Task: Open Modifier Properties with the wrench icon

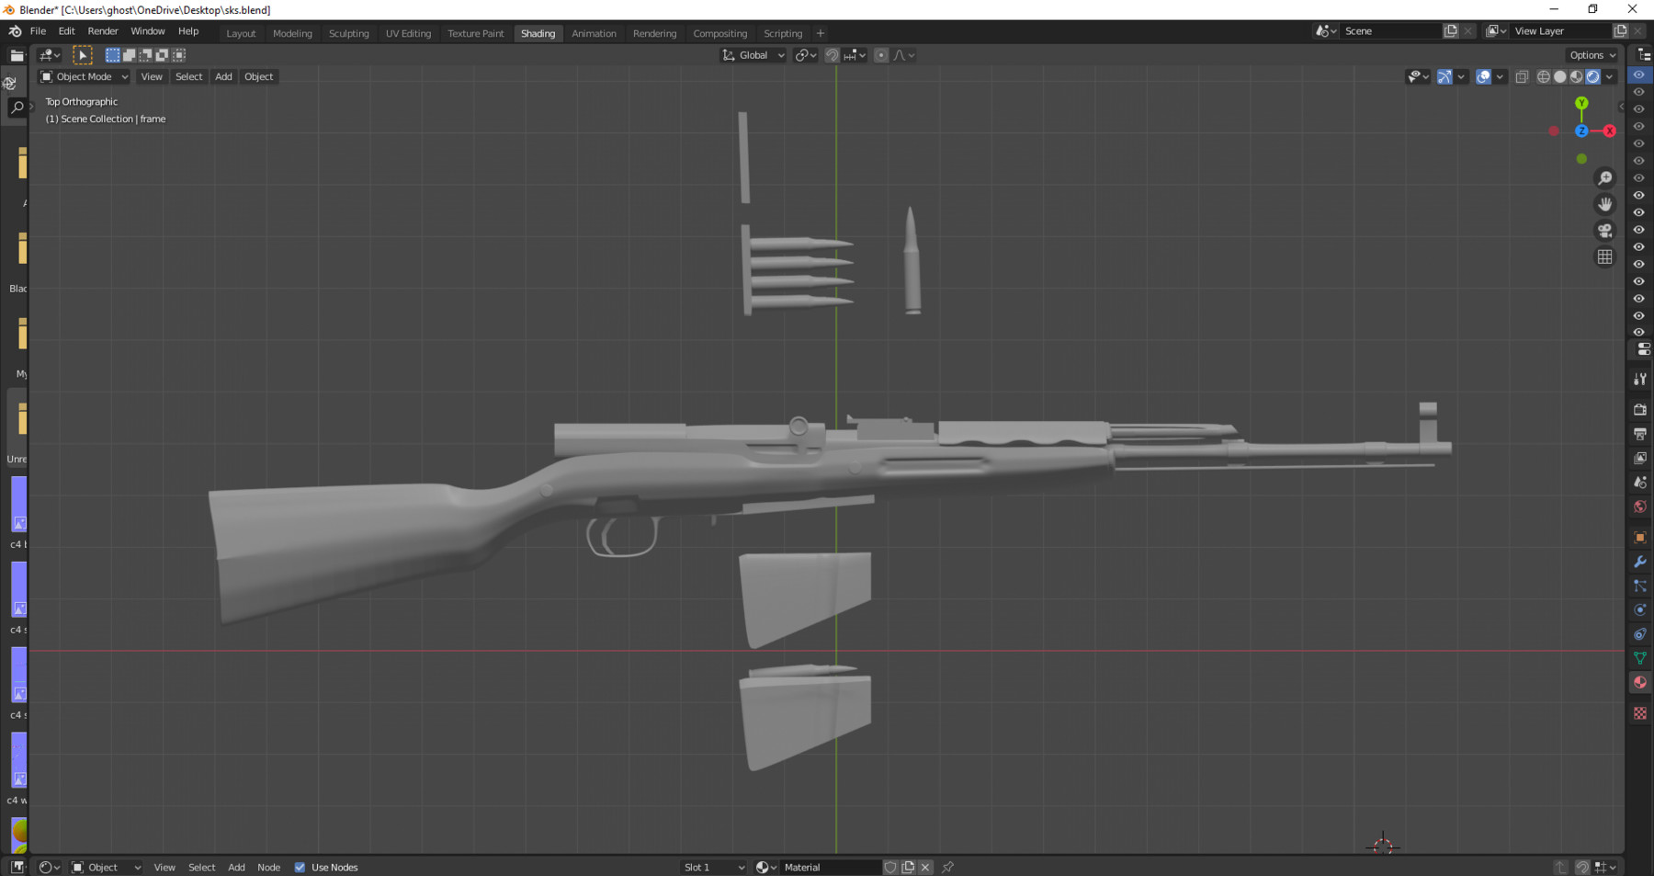Action: point(1640,562)
